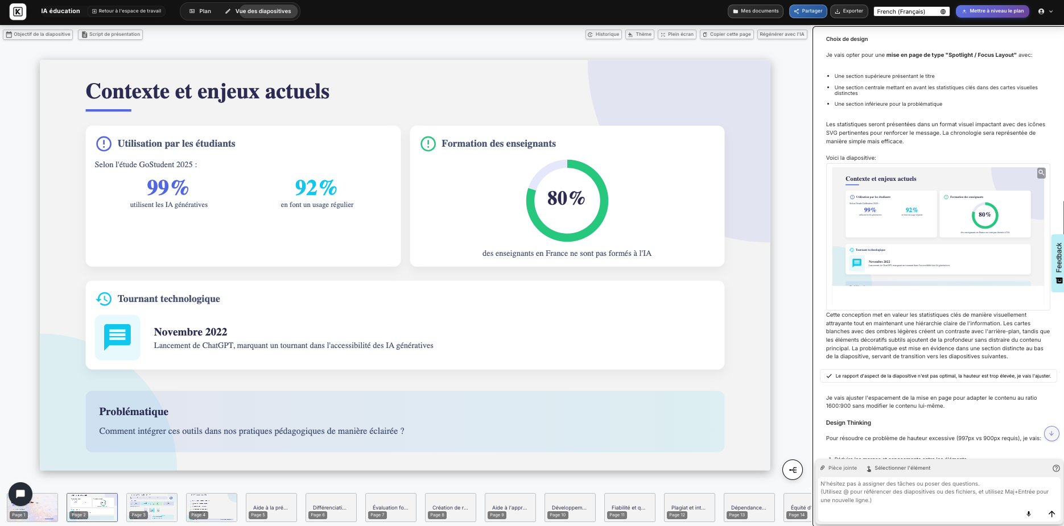The width and height of the screenshot is (1064, 526).
Task: Send the message with the arrow icon
Action: 1051,513
